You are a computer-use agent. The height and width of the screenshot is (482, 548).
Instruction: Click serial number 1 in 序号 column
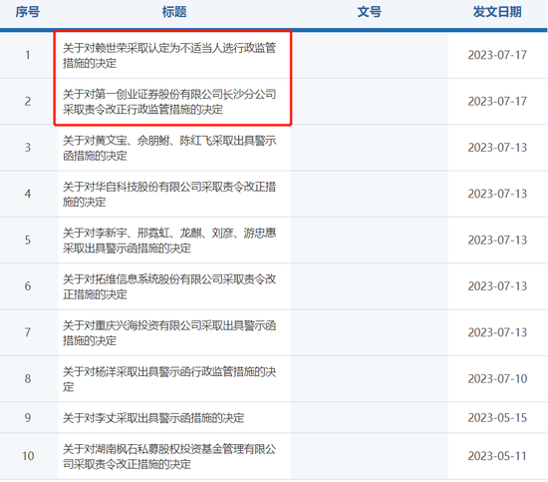[x=28, y=55]
